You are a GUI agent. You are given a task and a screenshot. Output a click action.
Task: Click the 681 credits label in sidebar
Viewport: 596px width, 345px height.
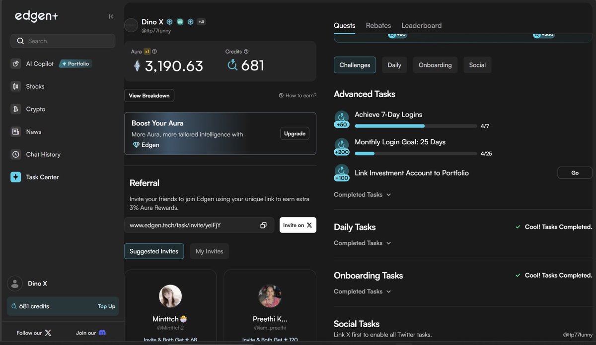[x=34, y=306]
